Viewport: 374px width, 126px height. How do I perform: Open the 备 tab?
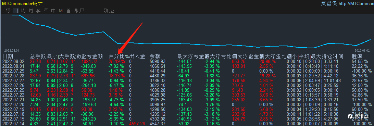coord(68,11)
